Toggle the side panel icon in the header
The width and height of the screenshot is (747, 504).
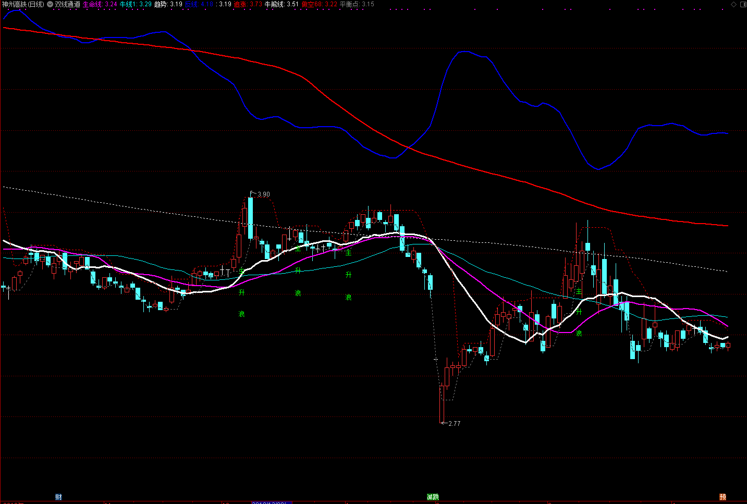point(743,4)
